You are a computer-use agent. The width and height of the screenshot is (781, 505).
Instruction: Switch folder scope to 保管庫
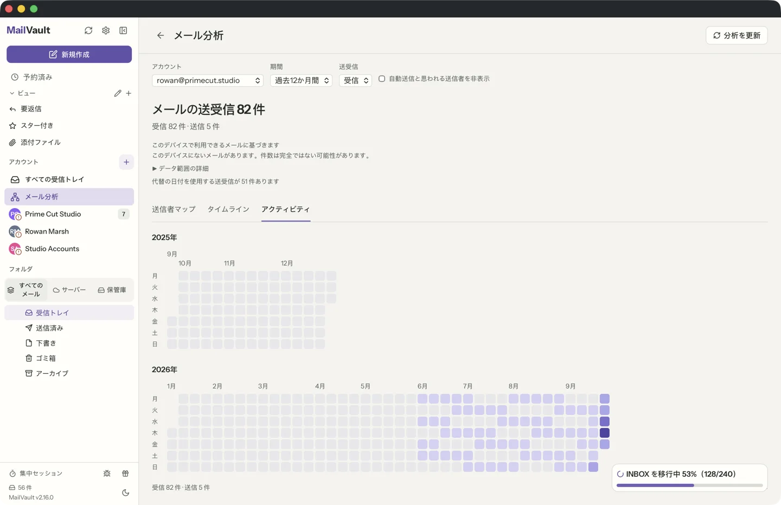pyautogui.click(x=112, y=290)
